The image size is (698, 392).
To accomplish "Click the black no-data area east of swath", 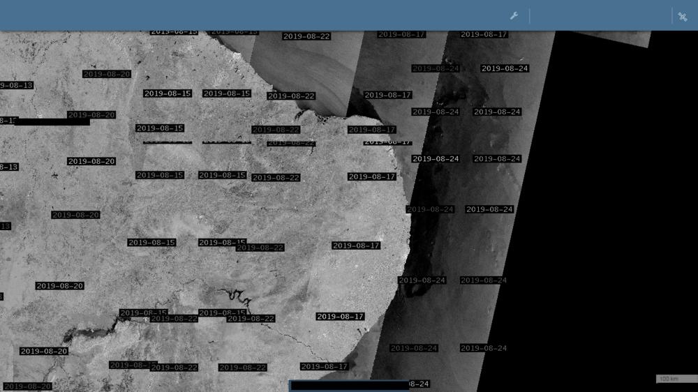I will [614, 209].
